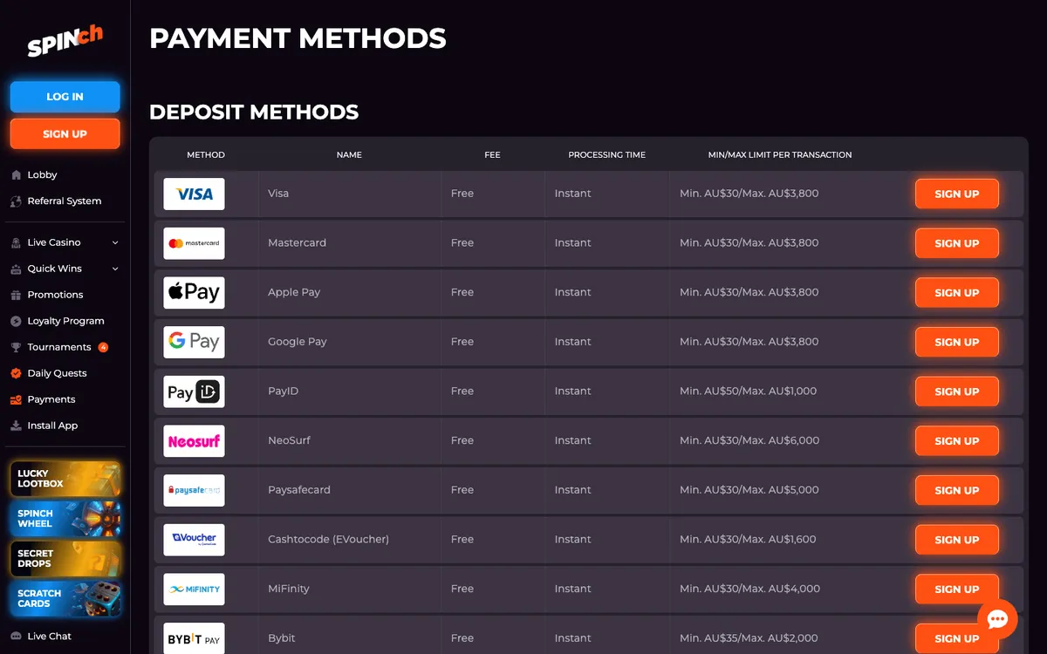
Task: Click the Promotions gift icon
Action: pyautogui.click(x=16, y=295)
